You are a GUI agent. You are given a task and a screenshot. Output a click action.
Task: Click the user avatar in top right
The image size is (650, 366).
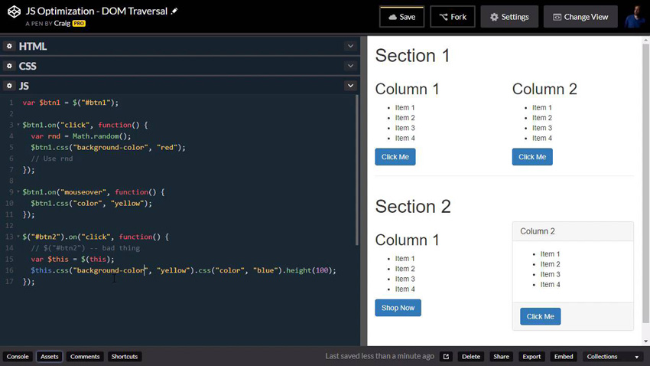point(634,17)
